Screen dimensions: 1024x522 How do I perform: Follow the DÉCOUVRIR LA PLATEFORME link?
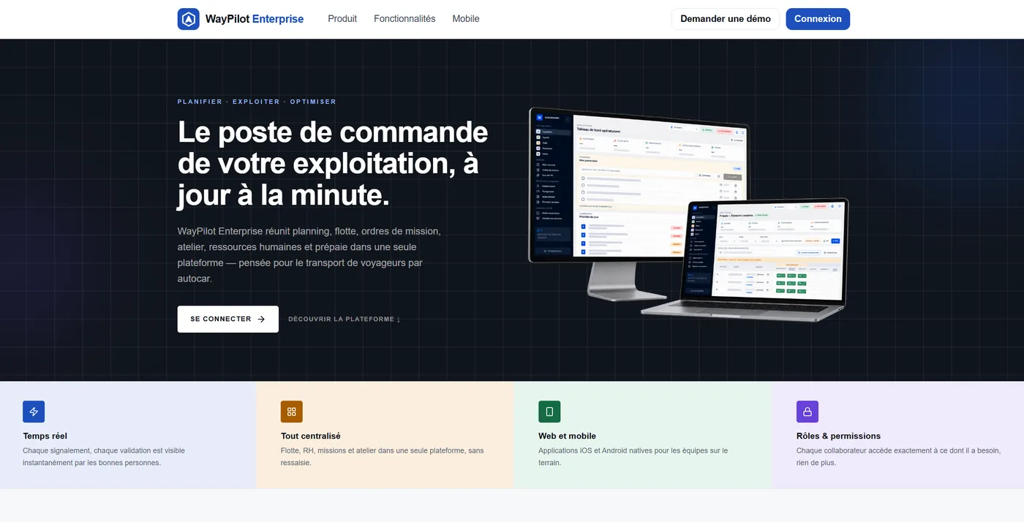[x=345, y=319]
